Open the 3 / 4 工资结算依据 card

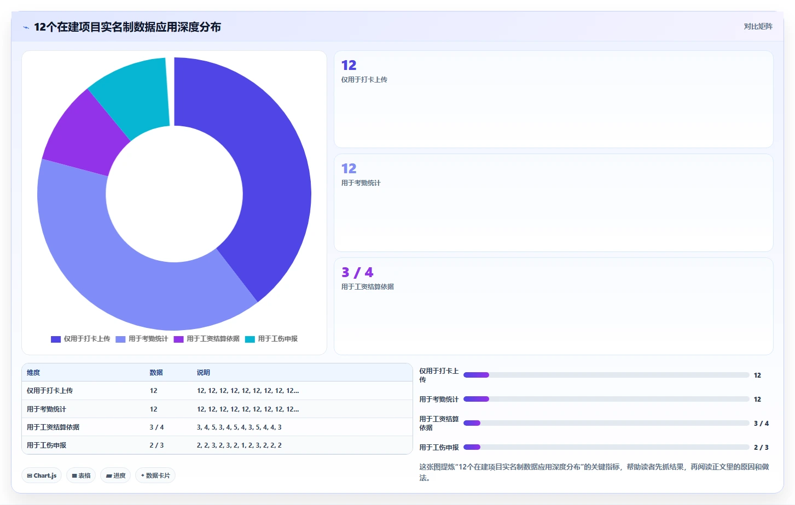[x=553, y=306]
